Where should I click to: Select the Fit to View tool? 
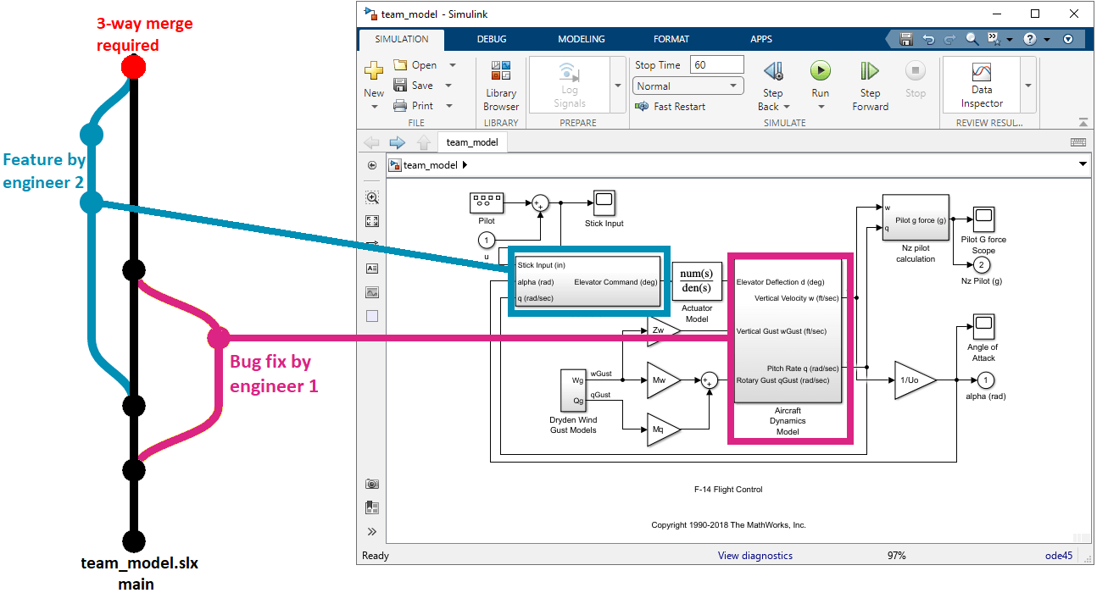pyautogui.click(x=372, y=221)
